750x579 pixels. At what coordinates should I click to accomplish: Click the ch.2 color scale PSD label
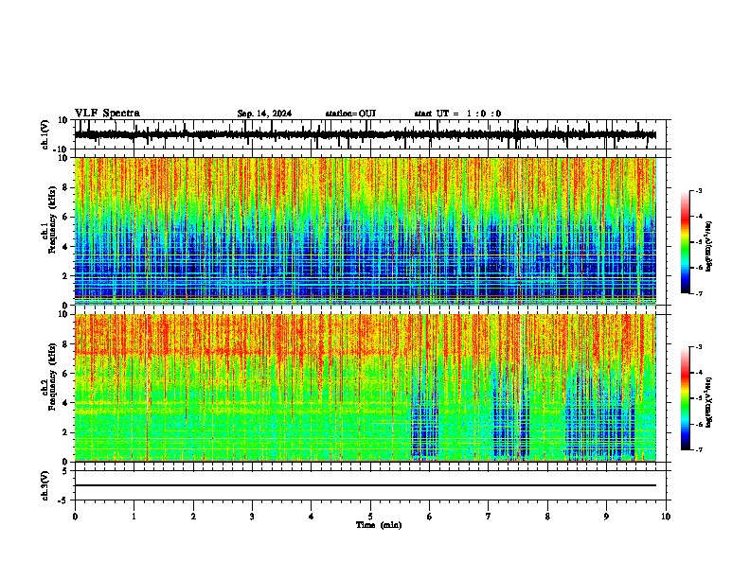point(709,402)
